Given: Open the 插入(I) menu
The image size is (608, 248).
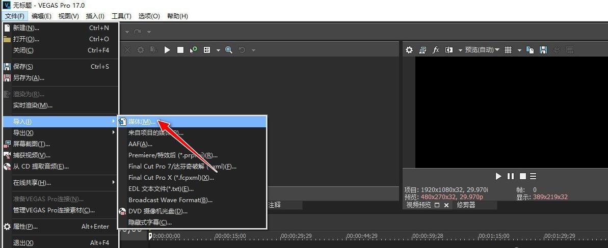Looking at the screenshot, I should 95,16.
